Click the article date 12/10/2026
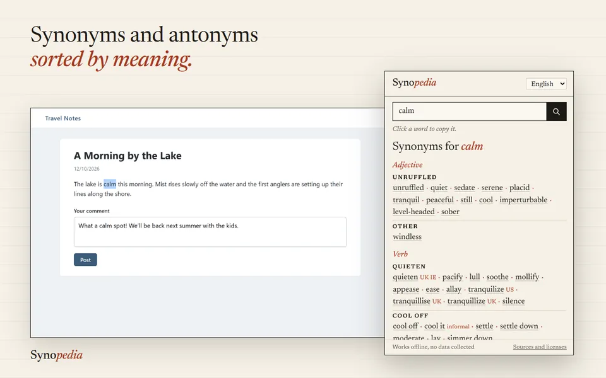This screenshot has height=378, width=606. pos(86,169)
